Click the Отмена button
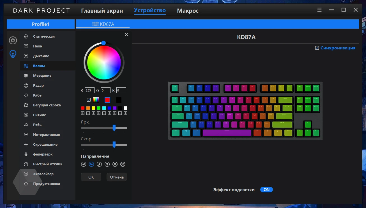Screen dimensions: 366x208 pos(117,177)
